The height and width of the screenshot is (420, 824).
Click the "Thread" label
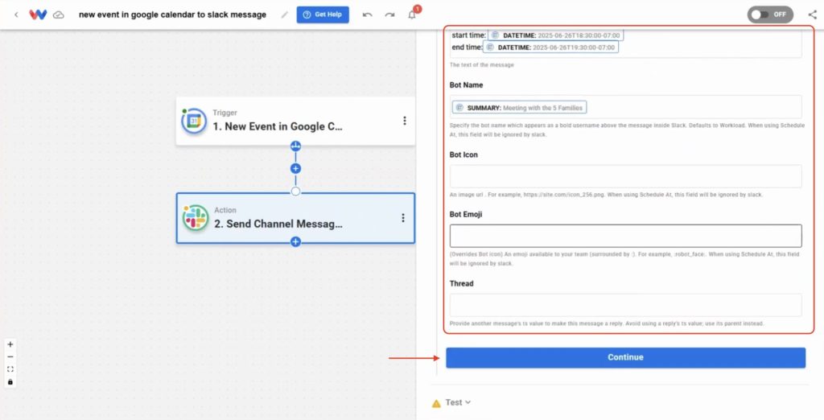click(x=461, y=283)
